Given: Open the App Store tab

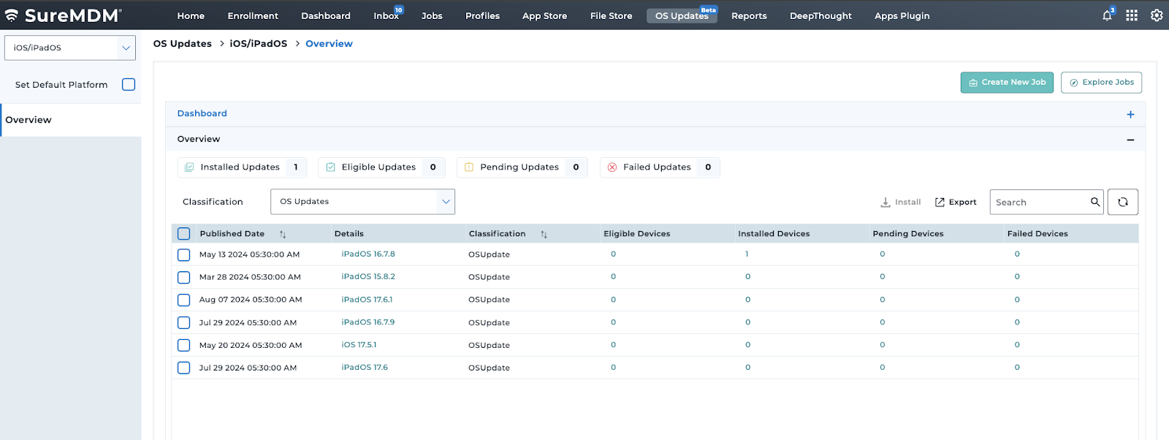Looking at the screenshot, I should pyautogui.click(x=545, y=16).
